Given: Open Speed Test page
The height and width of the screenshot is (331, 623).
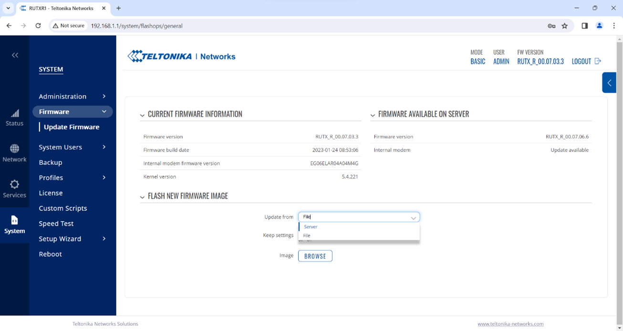Looking at the screenshot, I should 56,224.
